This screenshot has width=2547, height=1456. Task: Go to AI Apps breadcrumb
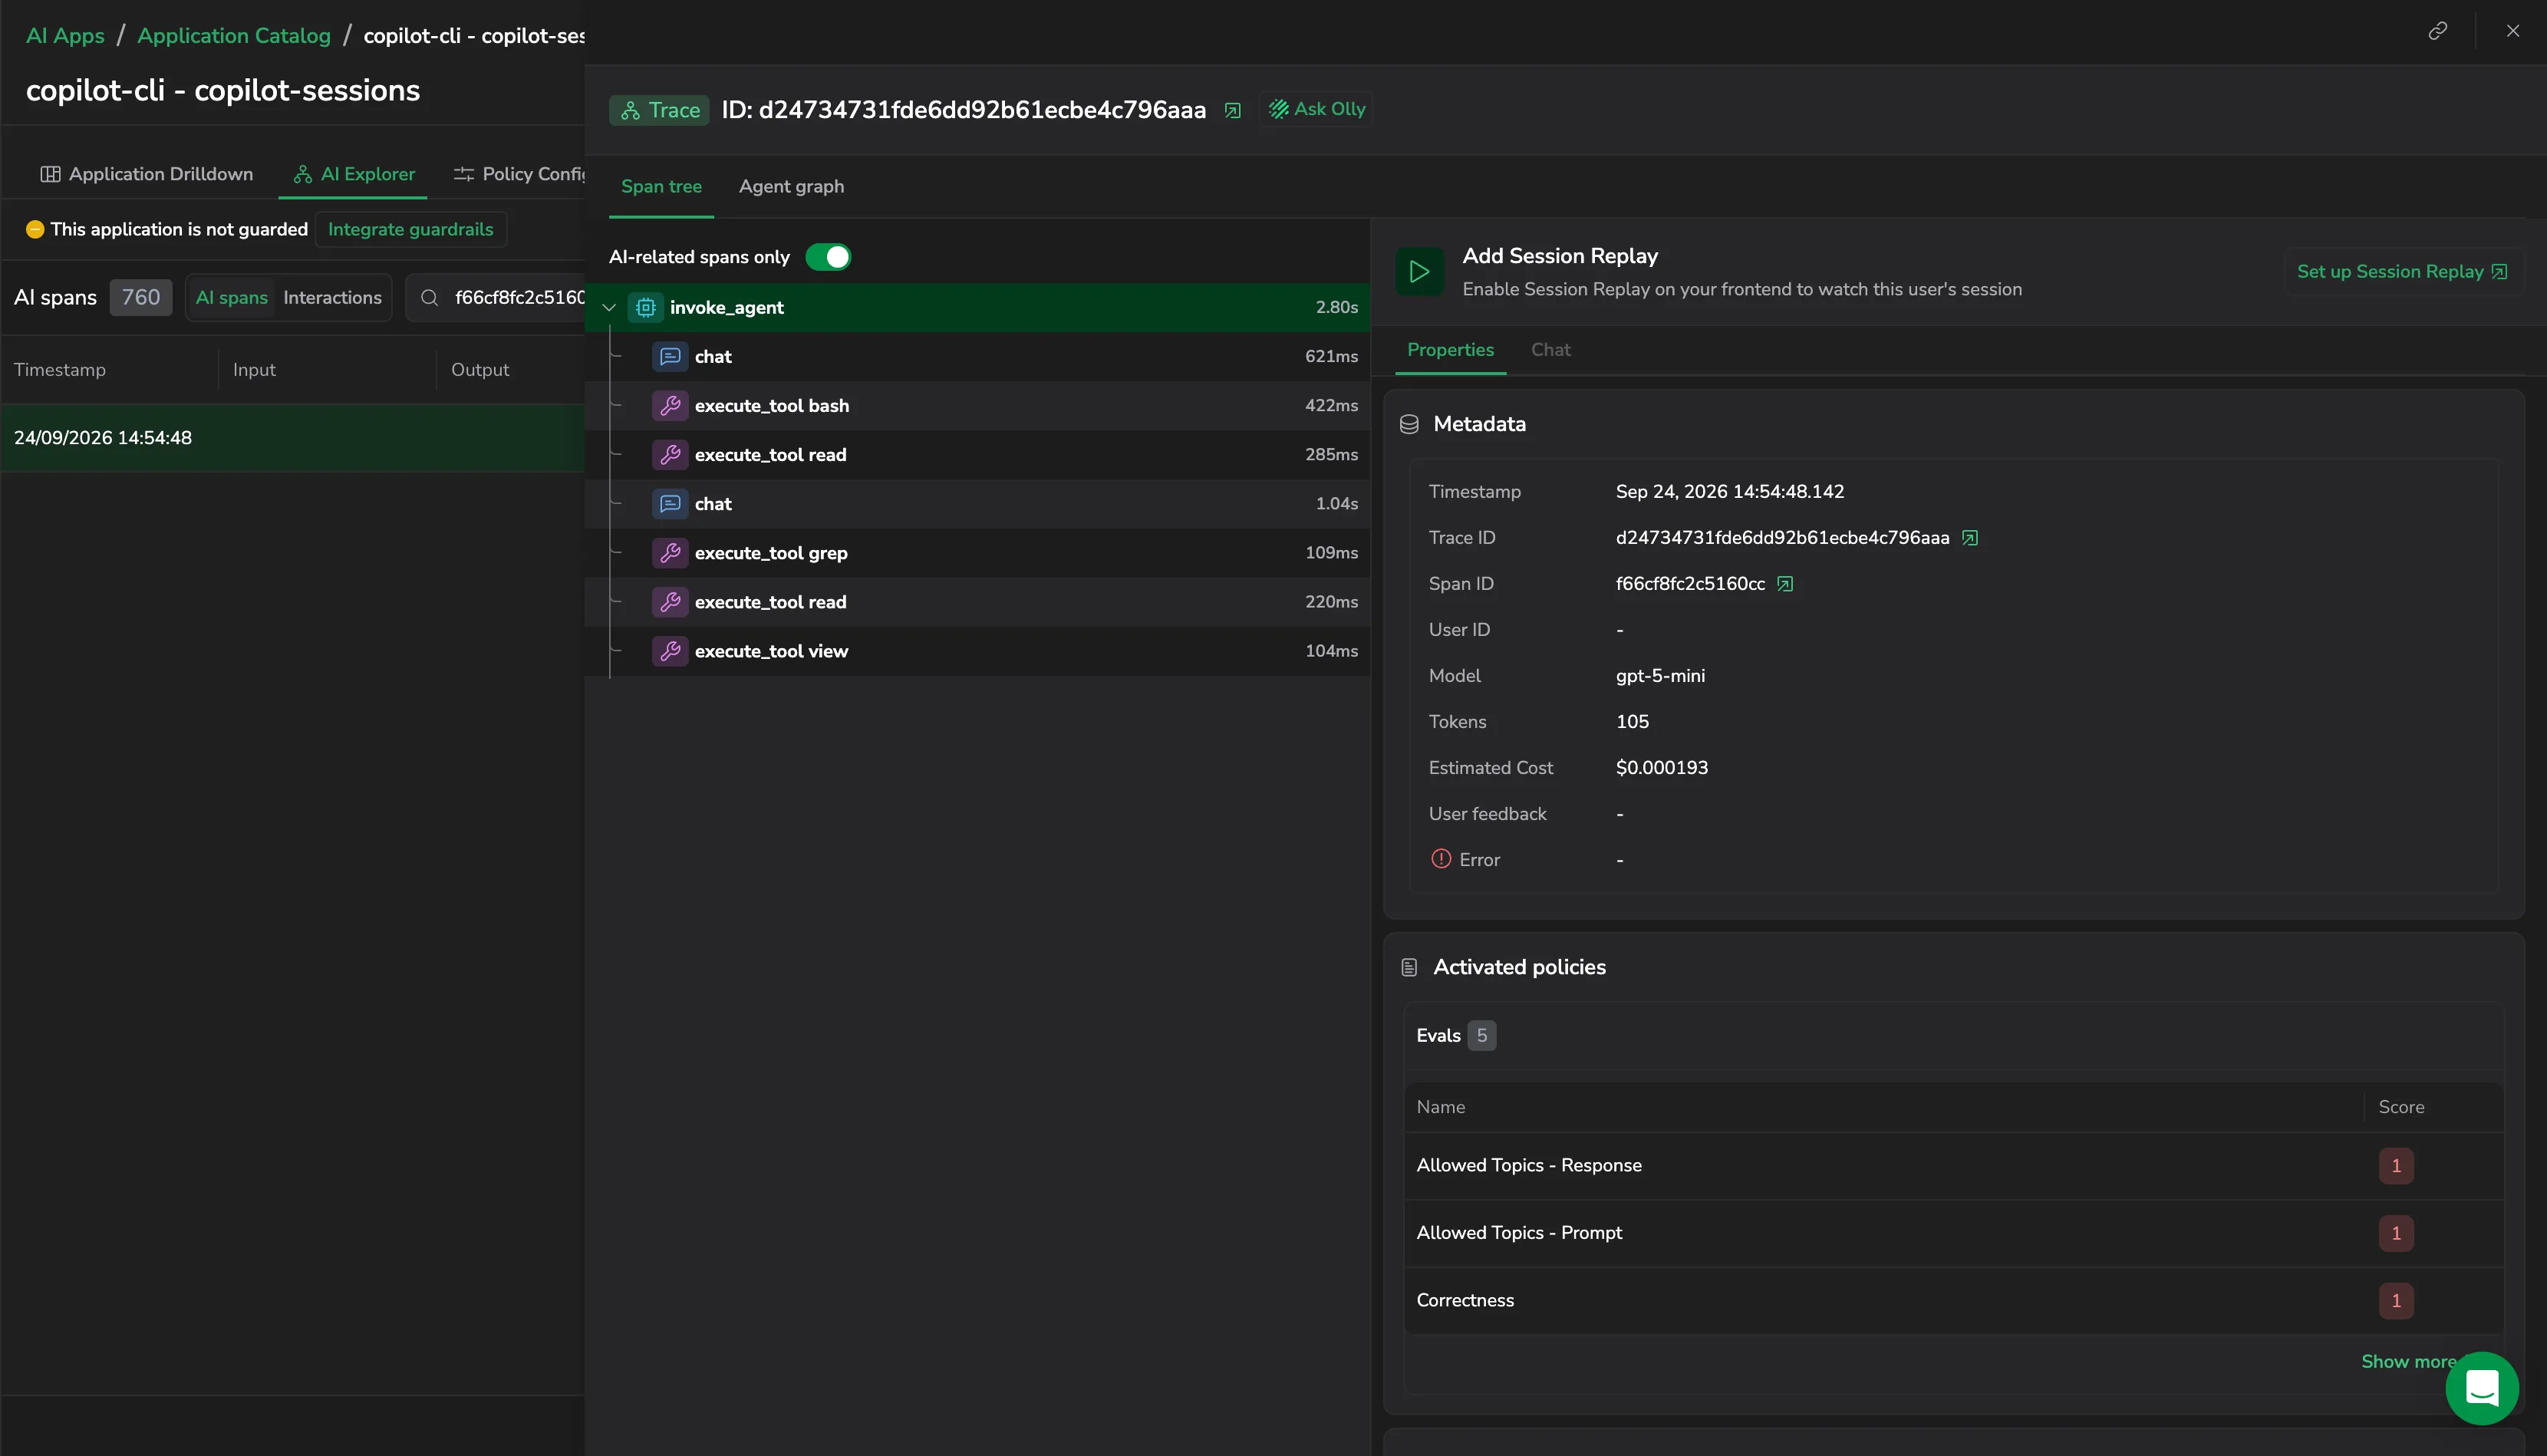65,36
